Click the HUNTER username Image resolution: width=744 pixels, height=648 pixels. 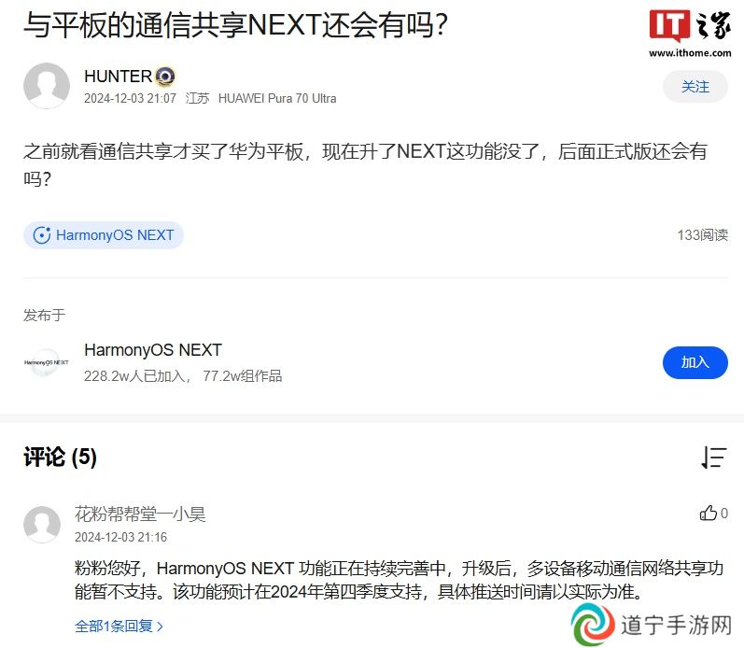118,77
